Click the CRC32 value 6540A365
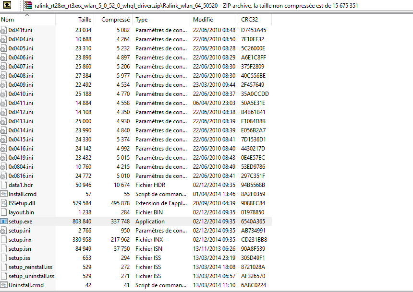The height and width of the screenshot is (292, 413). pos(253,222)
